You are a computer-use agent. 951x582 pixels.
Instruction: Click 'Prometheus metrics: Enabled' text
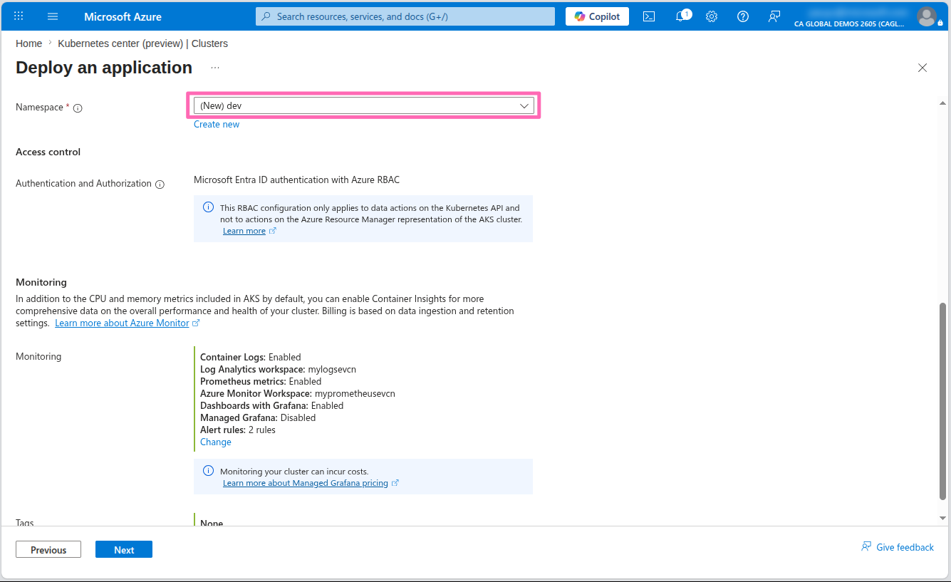coord(261,381)
